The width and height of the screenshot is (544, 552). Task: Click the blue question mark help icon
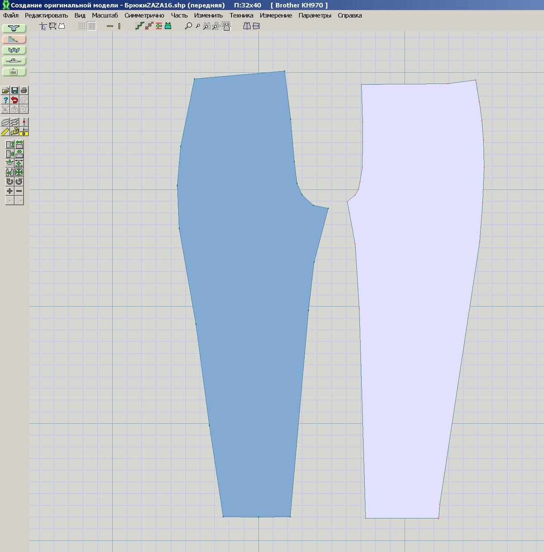click(6, 100)
